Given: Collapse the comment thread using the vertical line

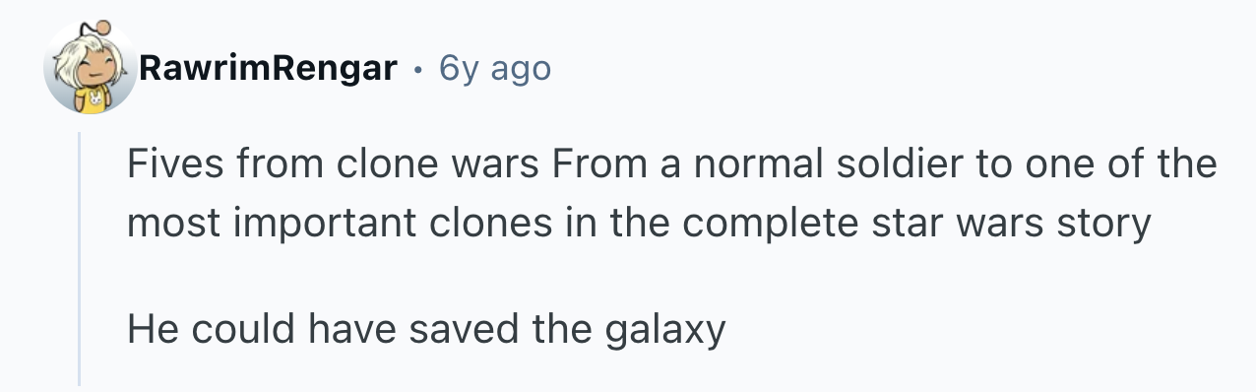Looking at the screenshot, I should (79, 258).
